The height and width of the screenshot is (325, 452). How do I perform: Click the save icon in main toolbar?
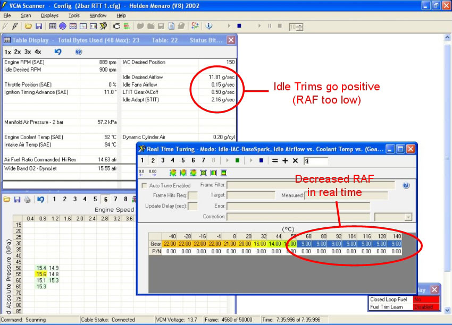pos(39,26)
